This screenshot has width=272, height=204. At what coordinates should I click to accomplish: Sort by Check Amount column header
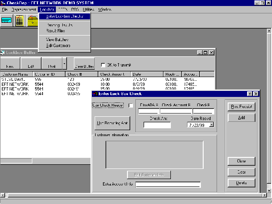click(115, 74)
